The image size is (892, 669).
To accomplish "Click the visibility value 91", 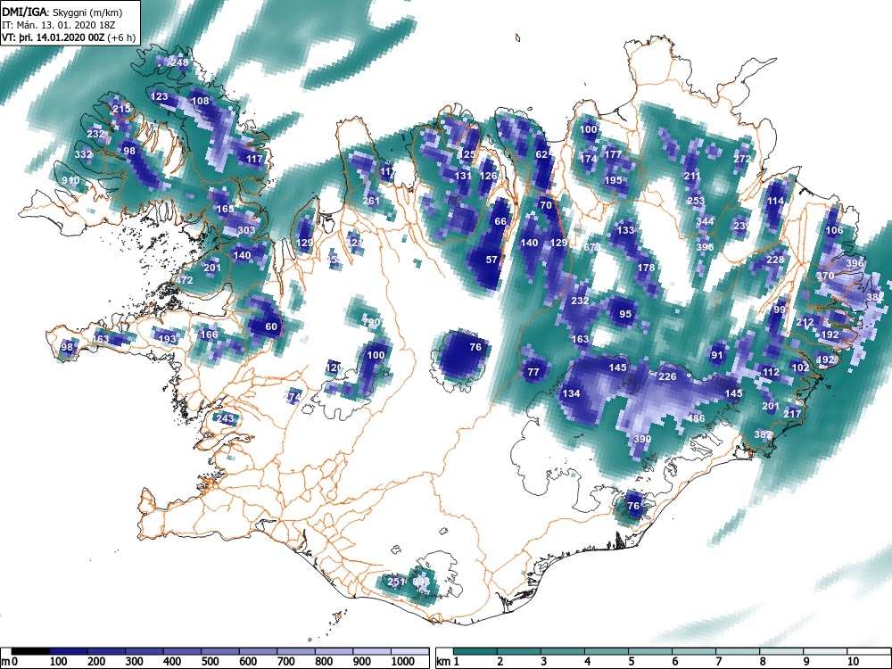I will point(717,356).
